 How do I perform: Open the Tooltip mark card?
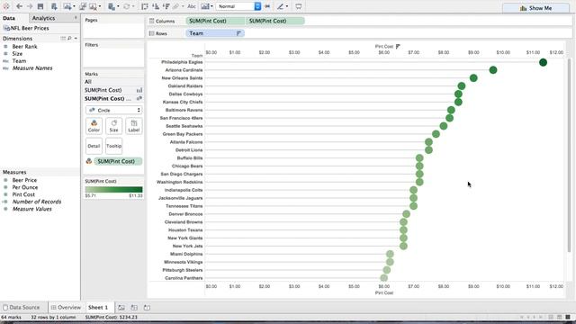click(x=114, y=146)
